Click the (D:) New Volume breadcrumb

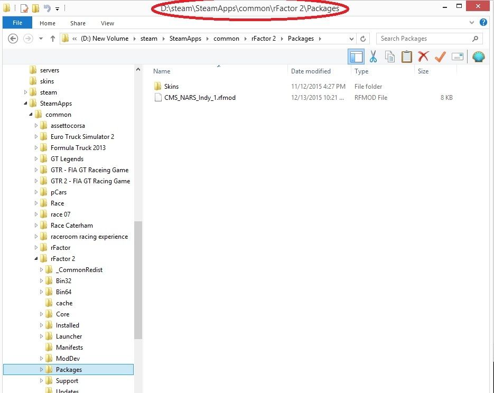(x=105, y=39)
